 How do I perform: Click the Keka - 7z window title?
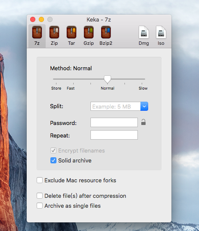99,19
